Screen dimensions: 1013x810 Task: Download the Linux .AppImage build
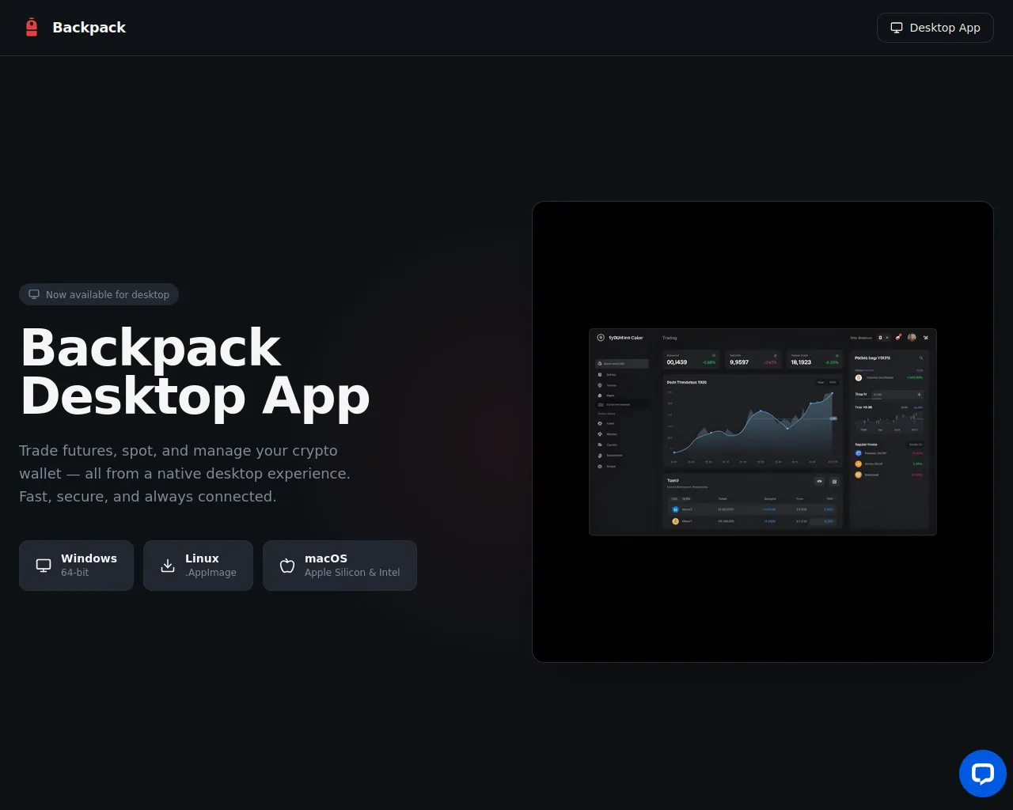click(x=198, y=566)
